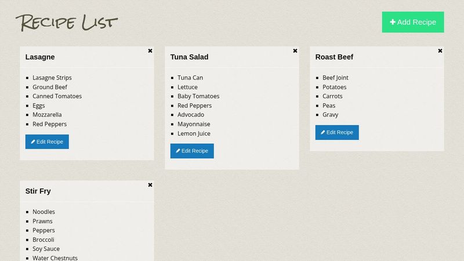Remove the Stir Fry recipe card

point(150,185)
